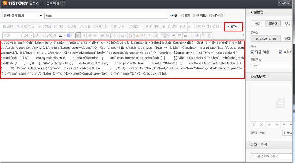Open the 9pt font size dropdown
The image size is (295, 163).
pyautogui.click(x=28, y=35)
